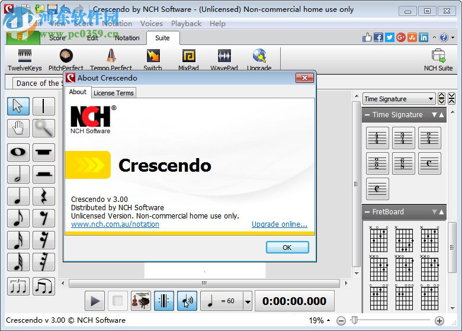
Task: Select the hand pan tool
Action: (18, 128)
